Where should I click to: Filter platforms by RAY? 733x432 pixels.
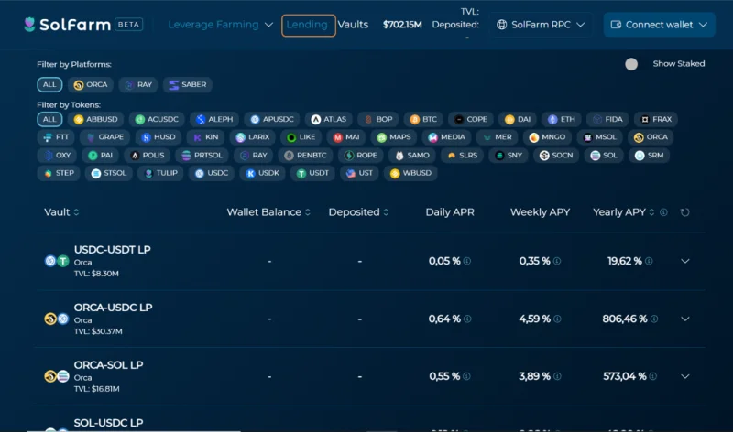pos(138,84)
